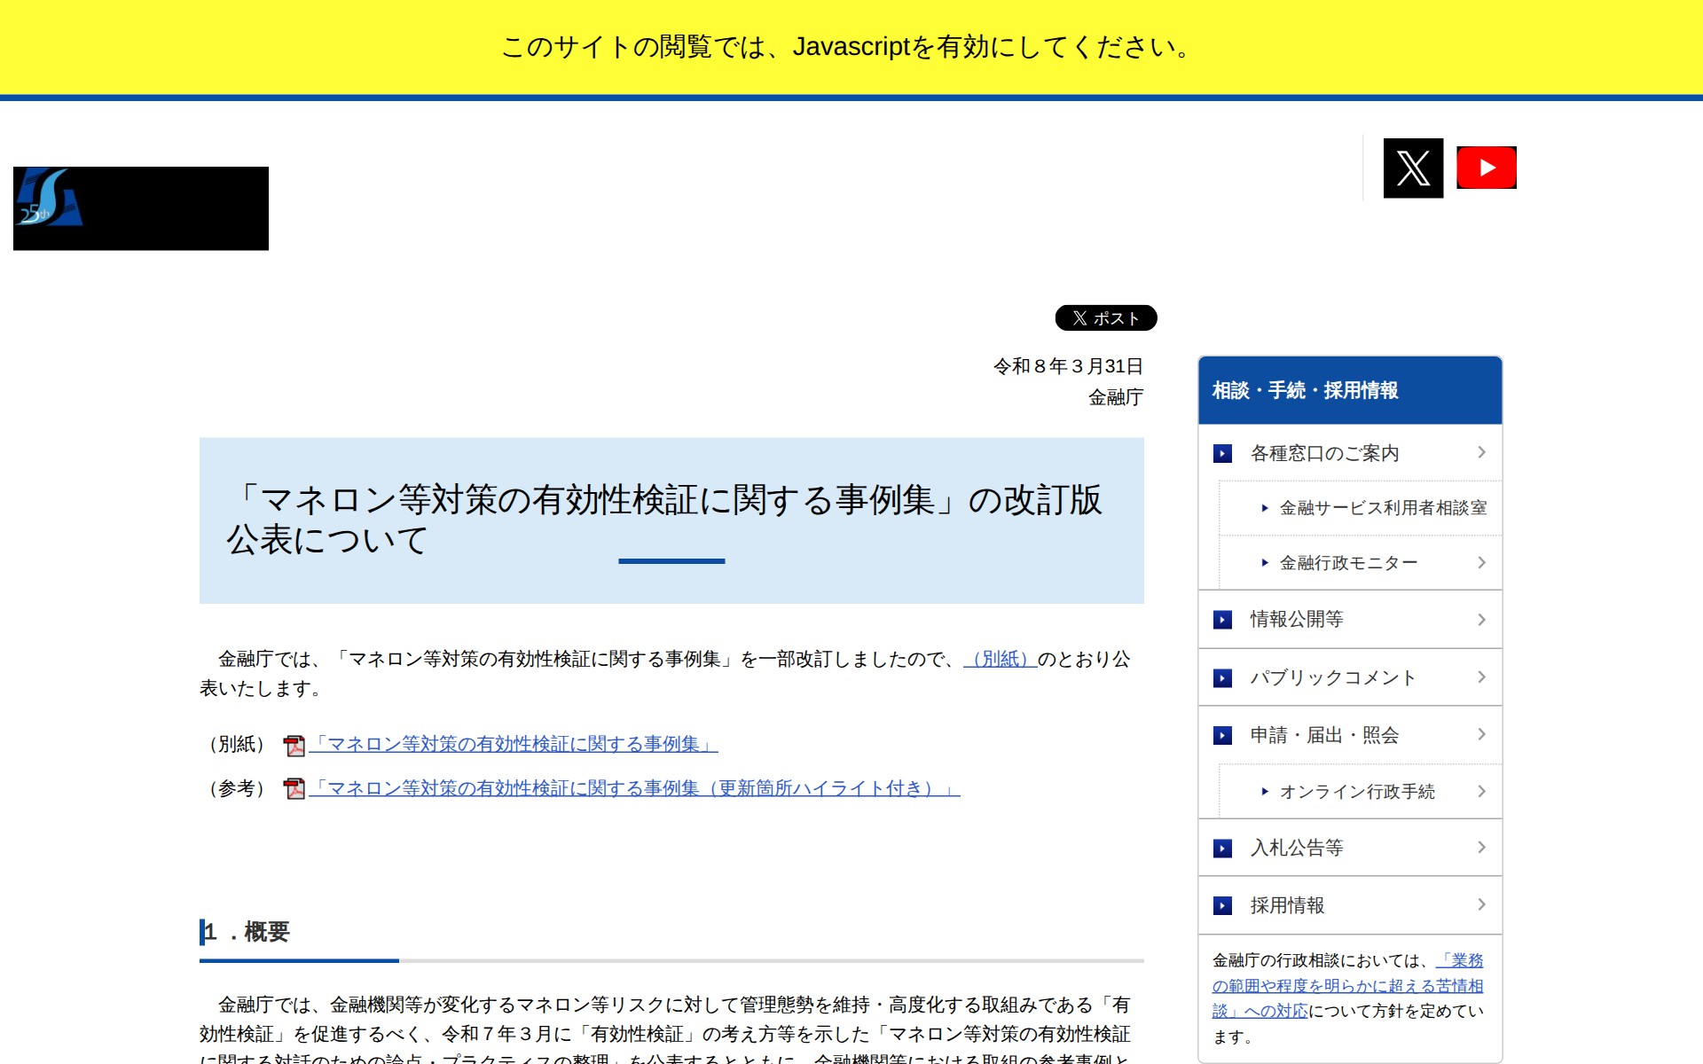This screenshot has height=1064, width=1703.
Task: Open the inline （別紙） link in paragraph
Action: tap(1000, 659)
